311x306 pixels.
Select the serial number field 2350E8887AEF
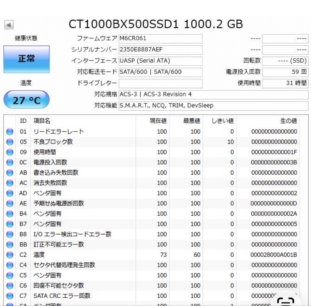pos(160,50)
